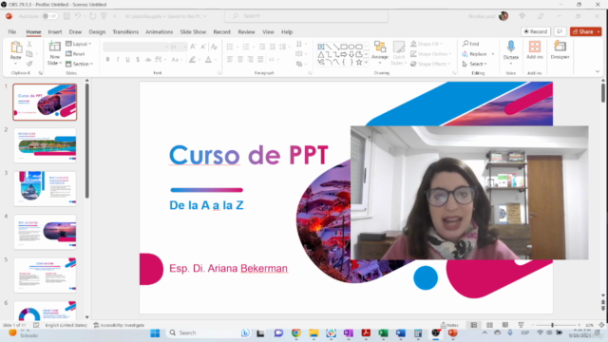The height and width of the screenshot is (342, 608).
Task: Click the Windows Start button
Action: click(x=155, y=333)
